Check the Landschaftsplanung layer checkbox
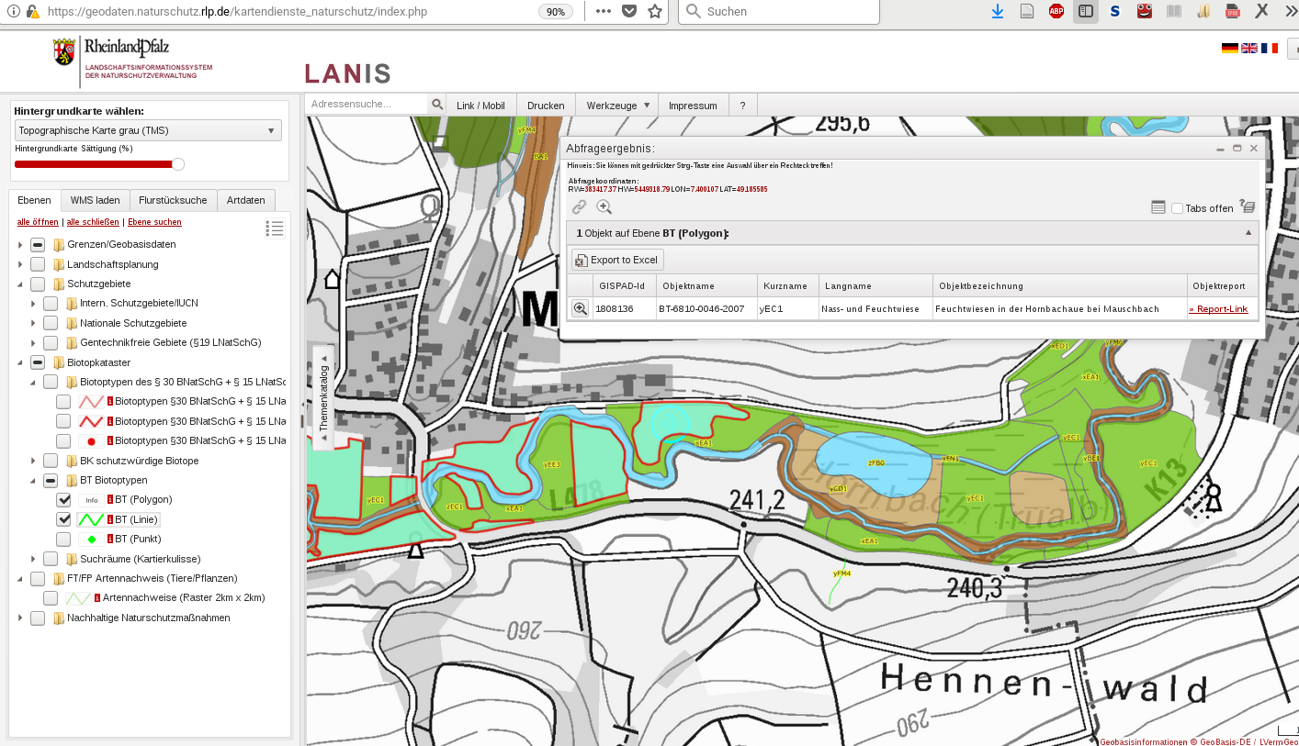This screenshot has width=1299, height=746. [x=38, y=264]
